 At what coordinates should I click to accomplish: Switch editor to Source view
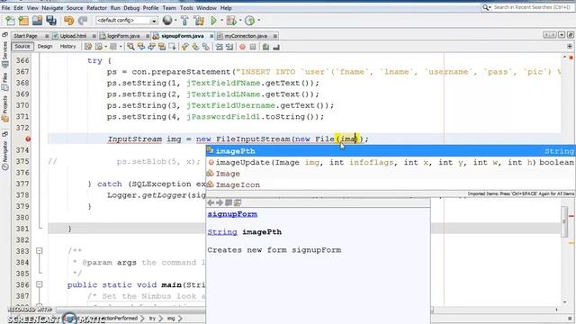click(22, 46)
